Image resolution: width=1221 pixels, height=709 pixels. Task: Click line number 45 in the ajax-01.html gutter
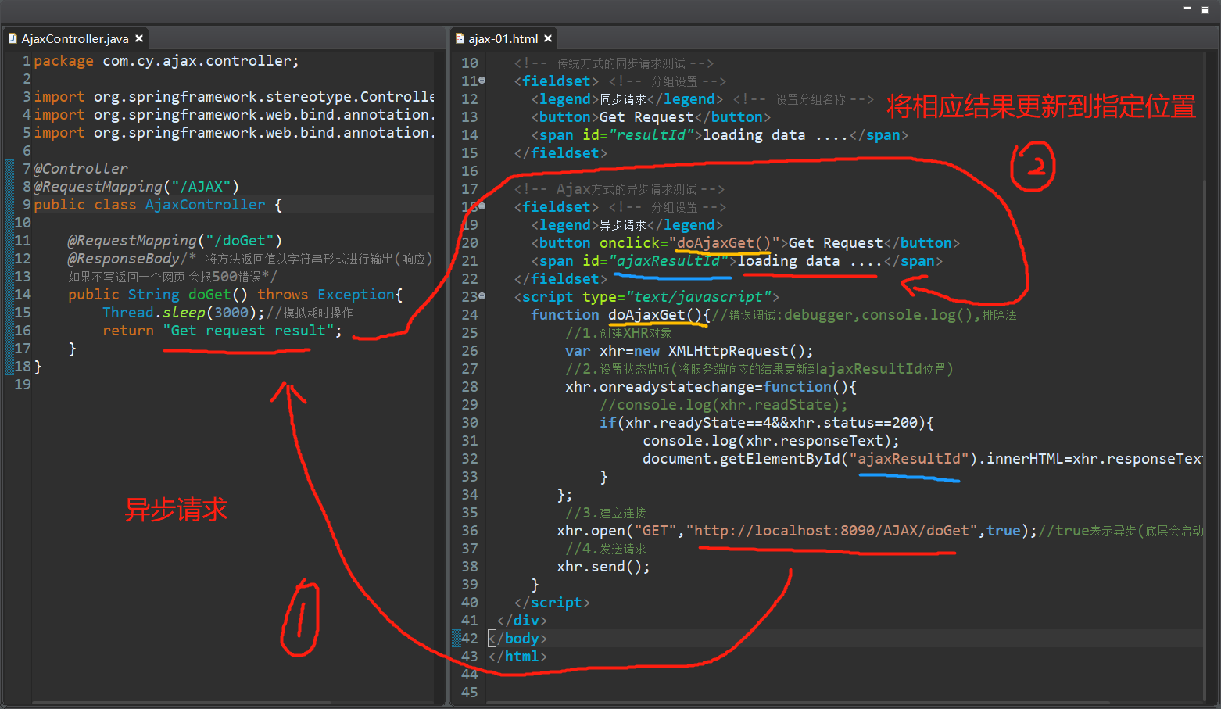coord(469,693)
